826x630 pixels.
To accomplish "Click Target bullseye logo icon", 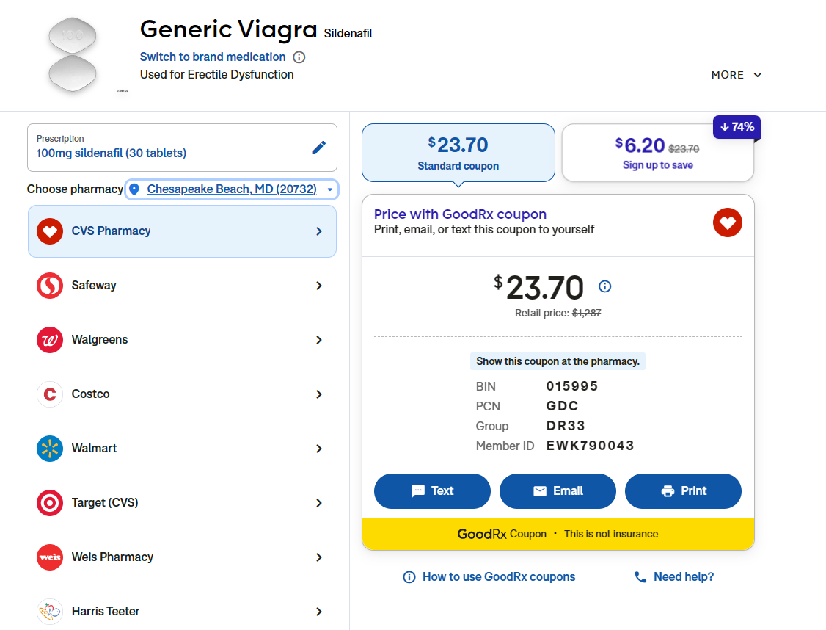I will (50, 503).
